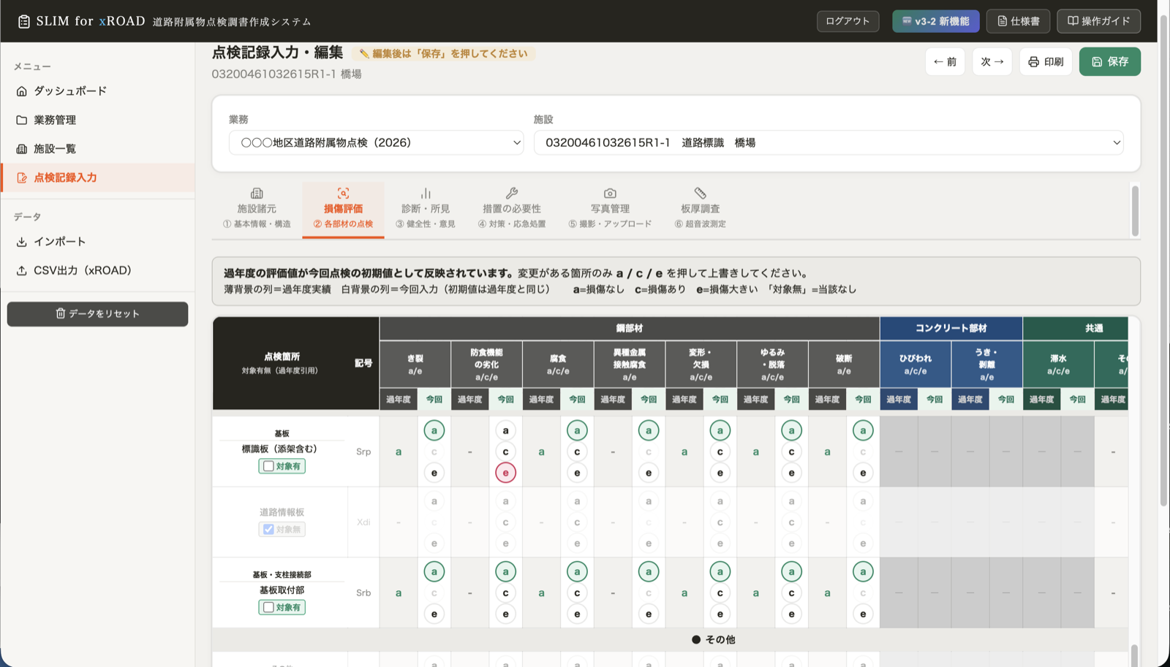1170x667 pixels.
Task: Click the 鋼部材 group header
Action: [x=629, y=329]
